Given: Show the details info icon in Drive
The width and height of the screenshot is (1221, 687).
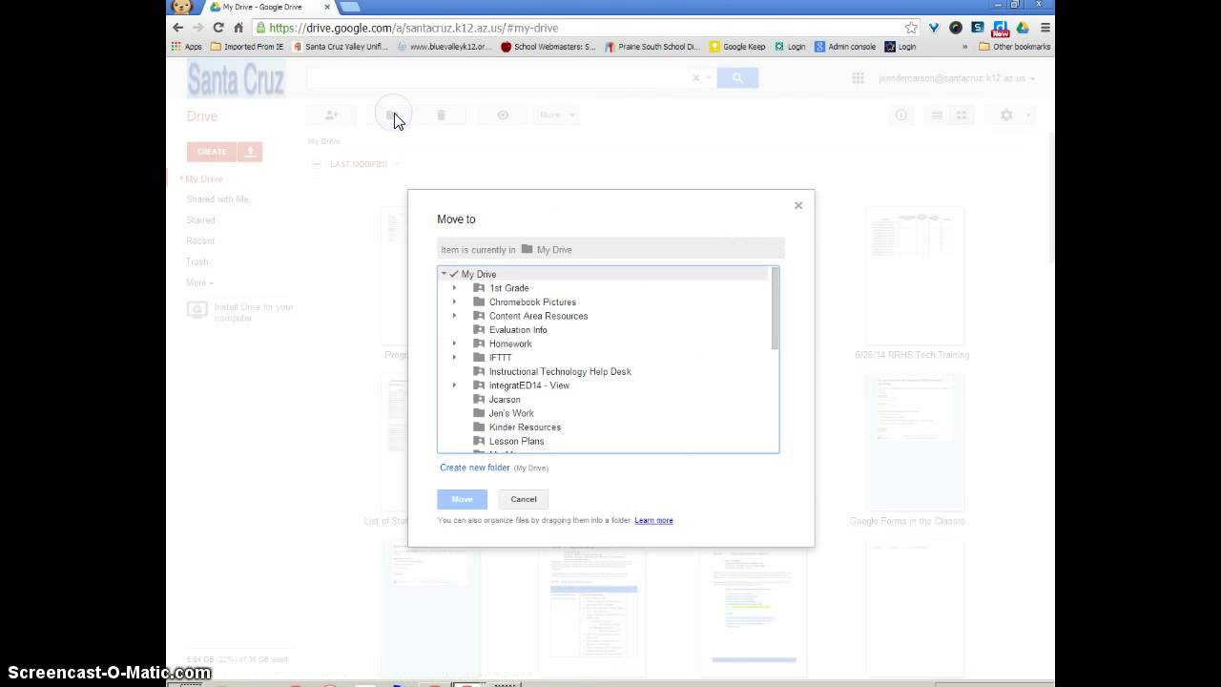Looking at the screenshot, I should pyautogui.click(x=900, y=114).
